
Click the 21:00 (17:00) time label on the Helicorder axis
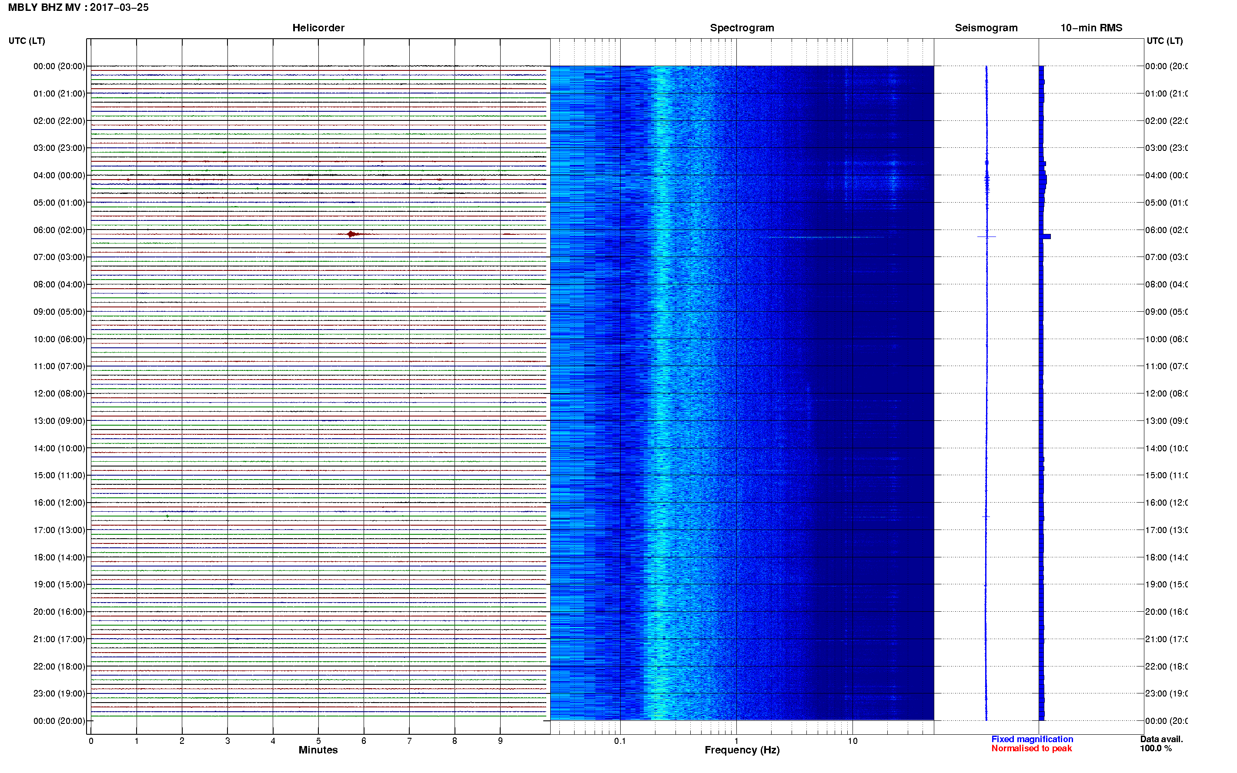59,640
